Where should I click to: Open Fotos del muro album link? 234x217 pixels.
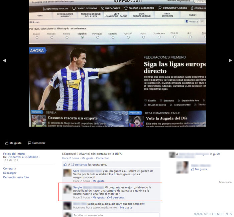click(14, 154)
